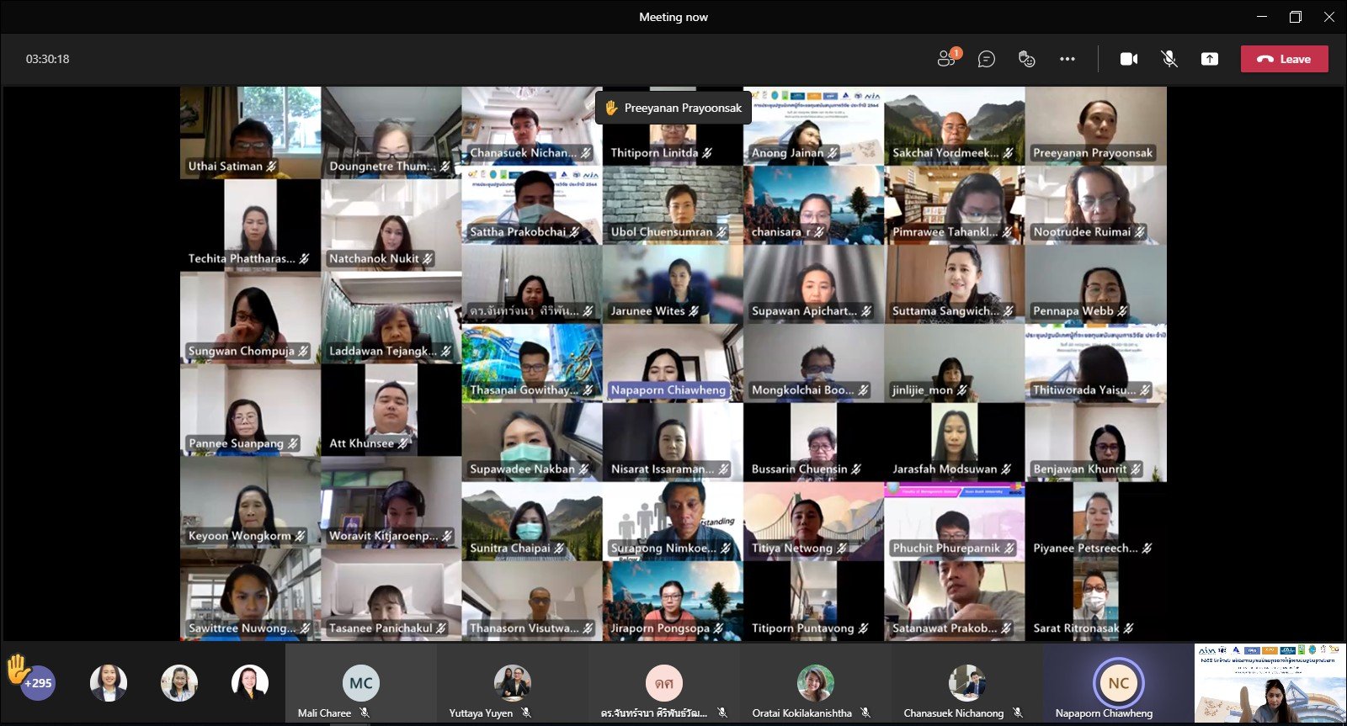Click Sarat Ritronasak's video tile
Viewport: 1347px width, 726px height.
coord(1095,601)
